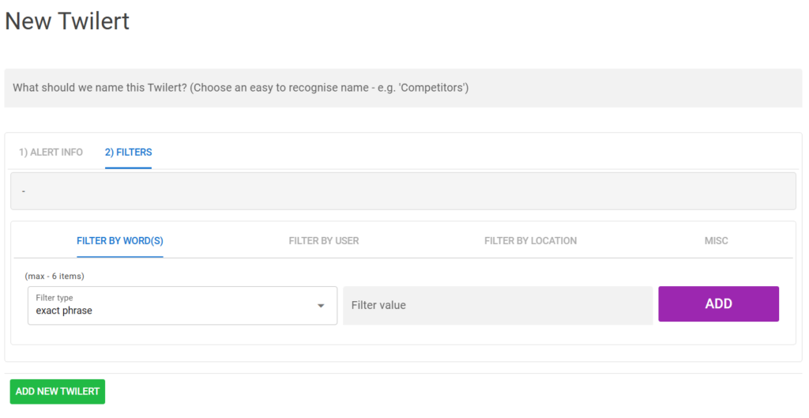Screen dimensions: 809x418
Task: Click the filter summary bar showing a dash
Action: [x=403, y=191]
